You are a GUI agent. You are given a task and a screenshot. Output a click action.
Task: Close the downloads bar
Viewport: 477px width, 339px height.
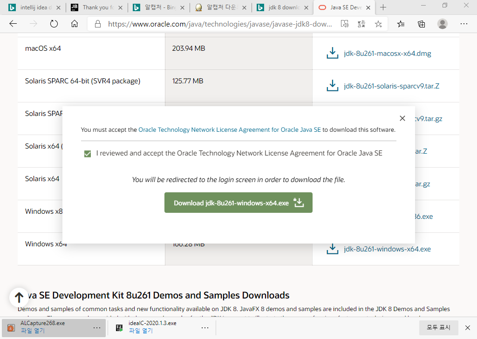[468, 327]
